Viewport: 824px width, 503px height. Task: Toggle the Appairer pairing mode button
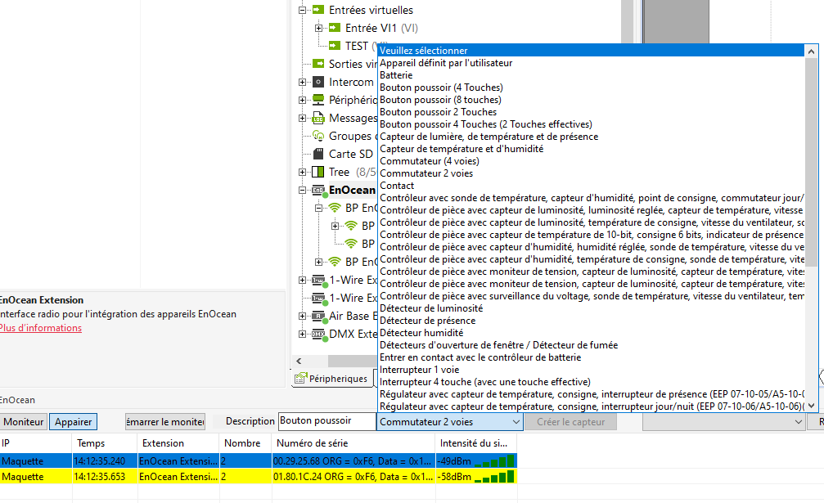pyautogui.click(x=73, y=422)
